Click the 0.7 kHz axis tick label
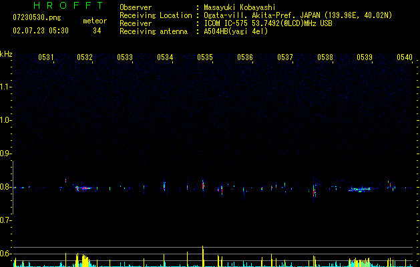 click(x=5, y=220)
